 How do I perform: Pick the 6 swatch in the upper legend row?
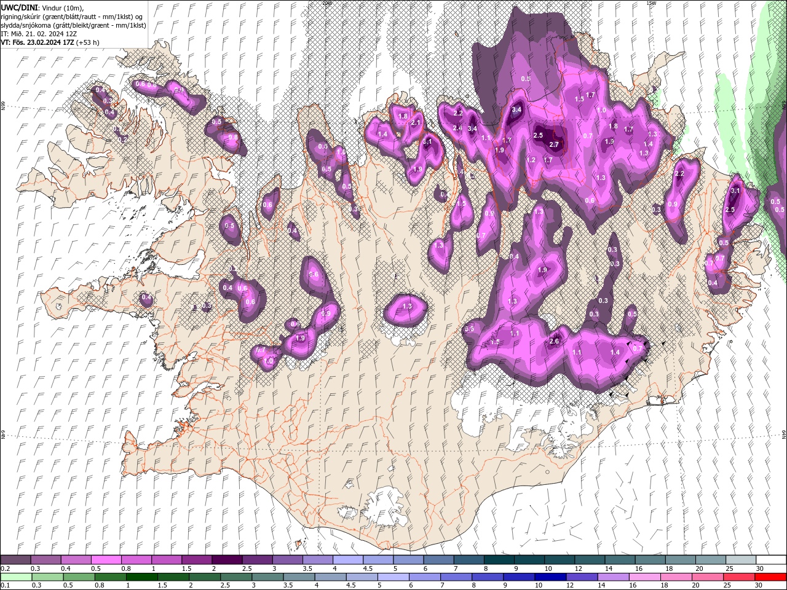(438, 560)
